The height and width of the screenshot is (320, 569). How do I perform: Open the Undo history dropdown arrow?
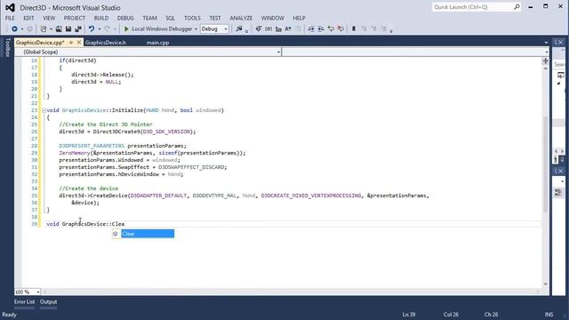pos(99,29)
